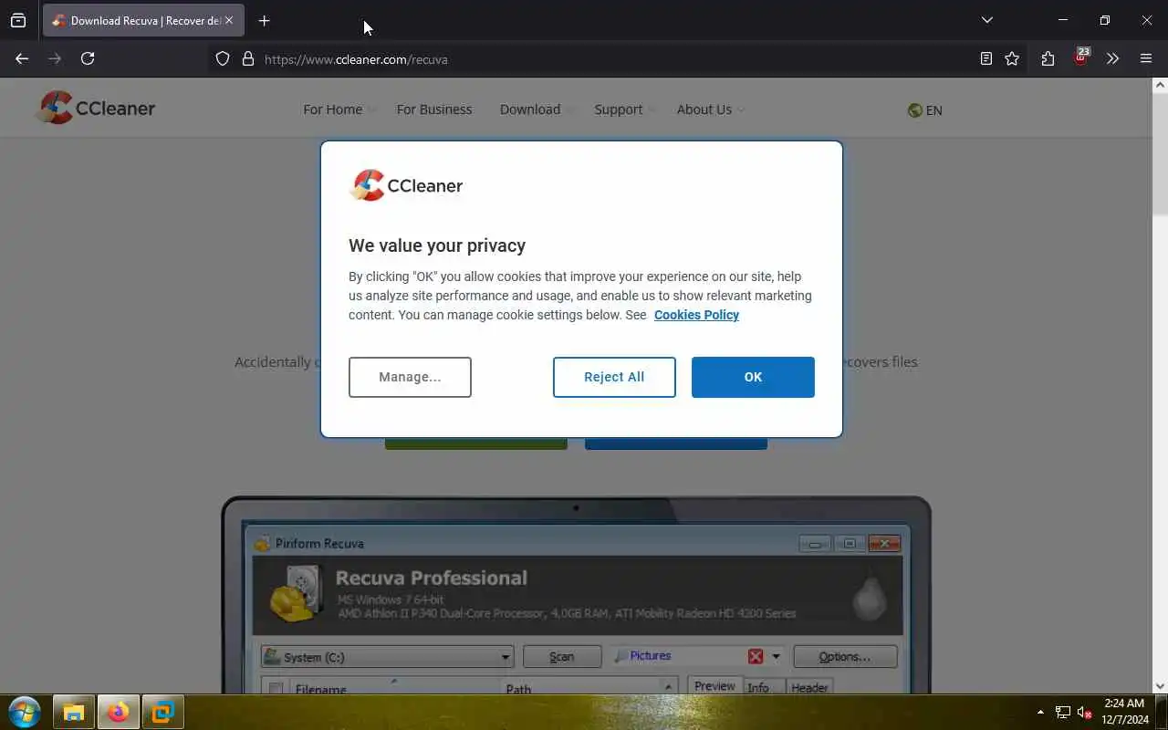Click Reject All cookies button

pos(614,377)
